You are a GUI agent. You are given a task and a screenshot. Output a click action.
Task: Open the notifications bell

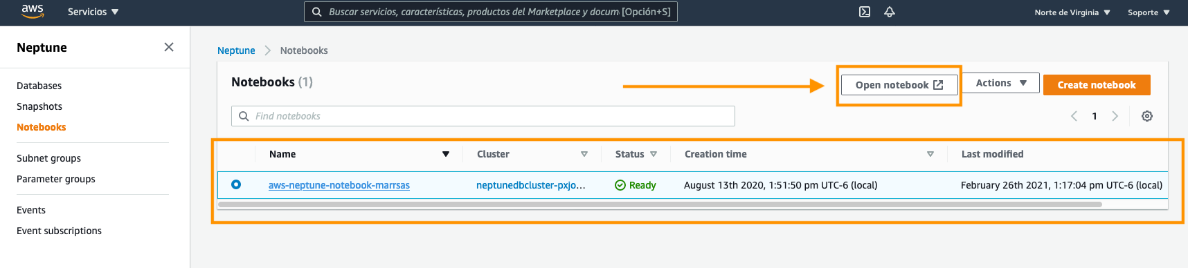(890, 12)
